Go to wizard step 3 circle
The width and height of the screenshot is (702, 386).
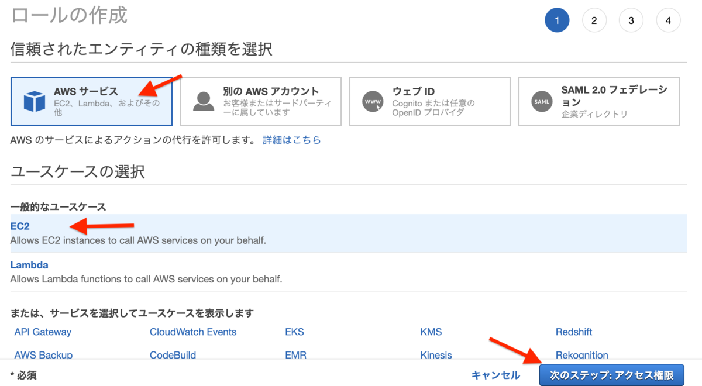click(x=631, y=20)
